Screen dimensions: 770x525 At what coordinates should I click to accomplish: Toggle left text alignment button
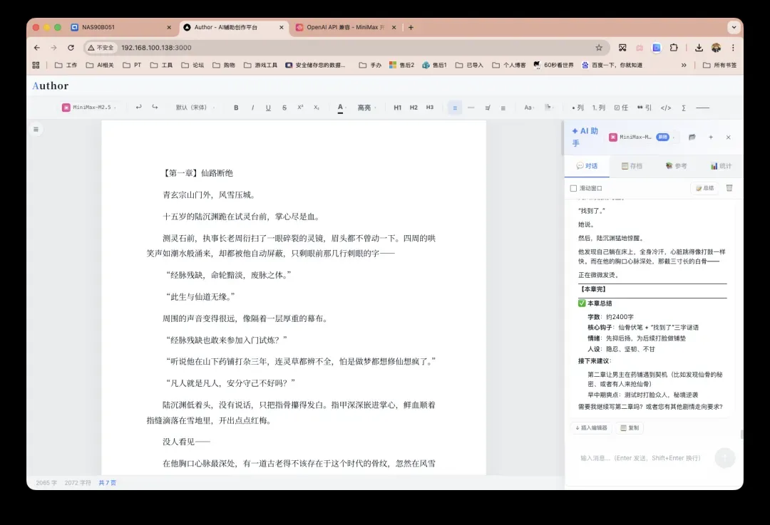(x=454, y=108)
